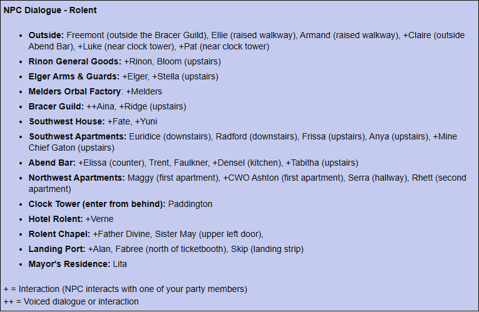Viewport: 479px width, 312px height.
Task: Select the Outside location label
Action: (46, 35)
